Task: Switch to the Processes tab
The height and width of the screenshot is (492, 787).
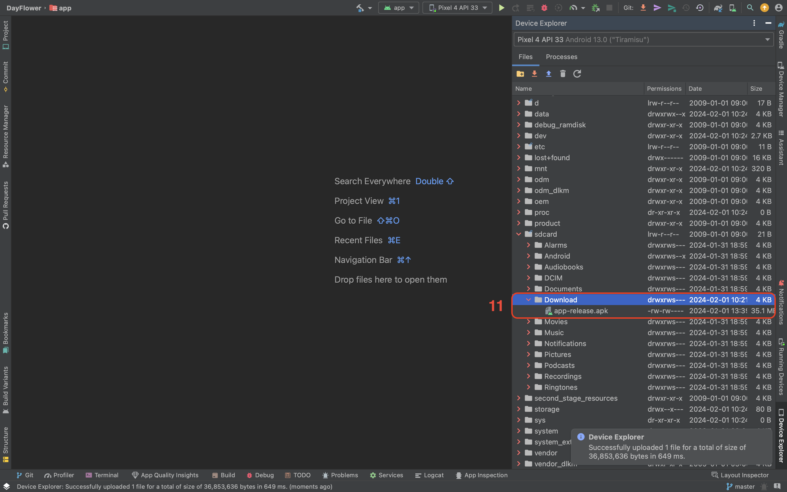Action: click(561, 57)
